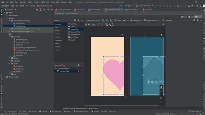
Task: Collapse the drawable folder
Action: 9,37
